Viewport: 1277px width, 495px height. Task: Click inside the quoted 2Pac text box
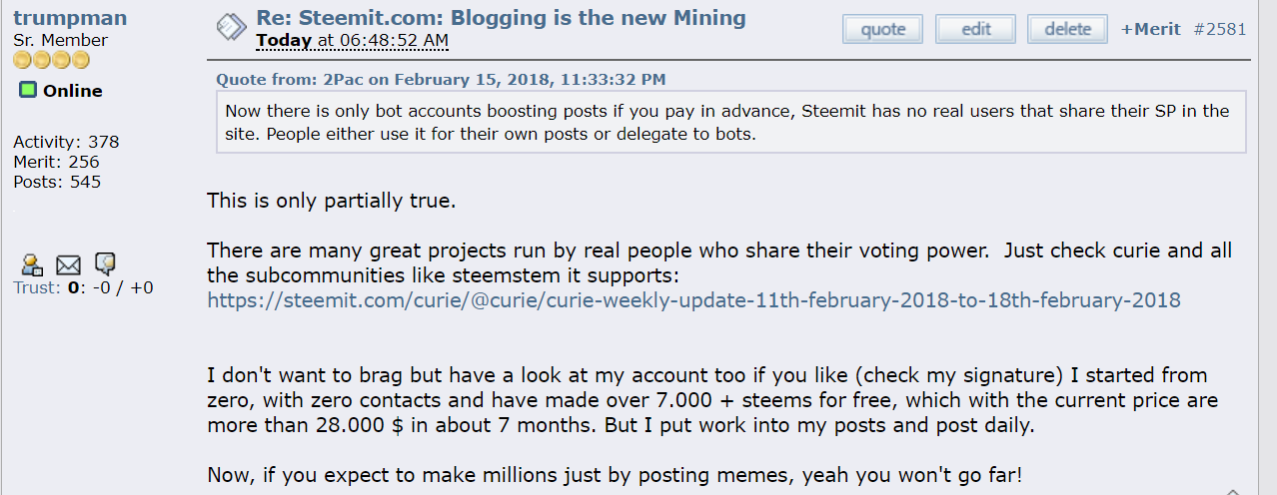[730, 122]
